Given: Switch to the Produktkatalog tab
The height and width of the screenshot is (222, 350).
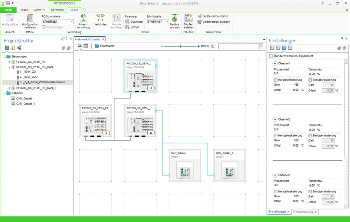Looking at the screenshot, I should [303, 212].
